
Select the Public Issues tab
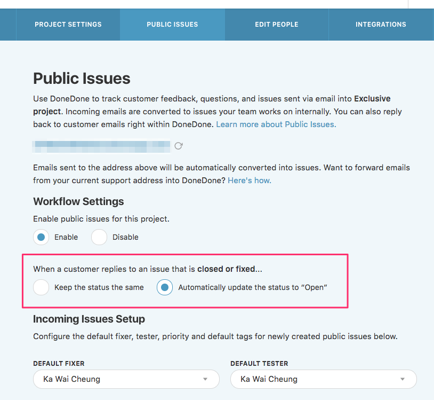point(172,24)
